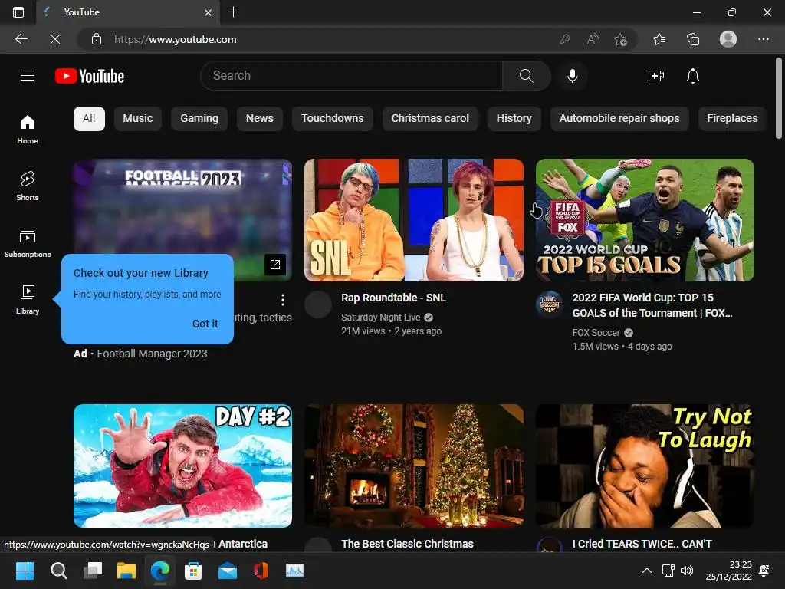Image resolution: width=785 pixels, height=589 pixels.
Task: Open Microsoft Store from the taskbar
Action: click(x=193, y=571)
